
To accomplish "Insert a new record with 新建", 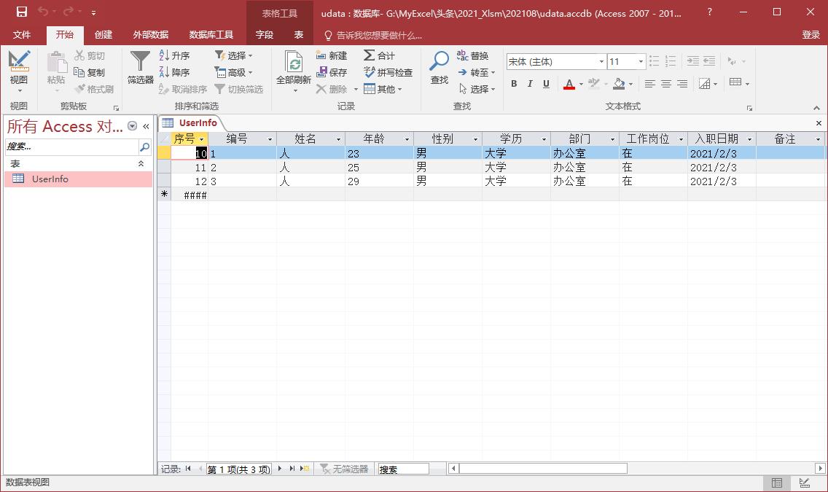I will tap(334, 55).
